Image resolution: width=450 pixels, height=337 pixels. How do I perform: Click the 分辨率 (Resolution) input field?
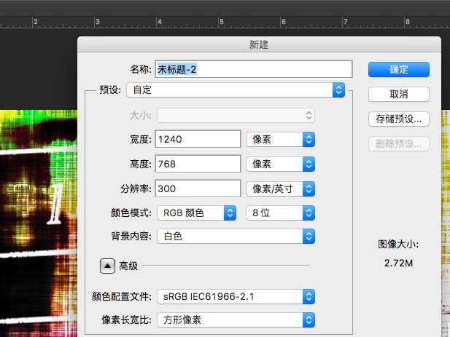point(198,189)
